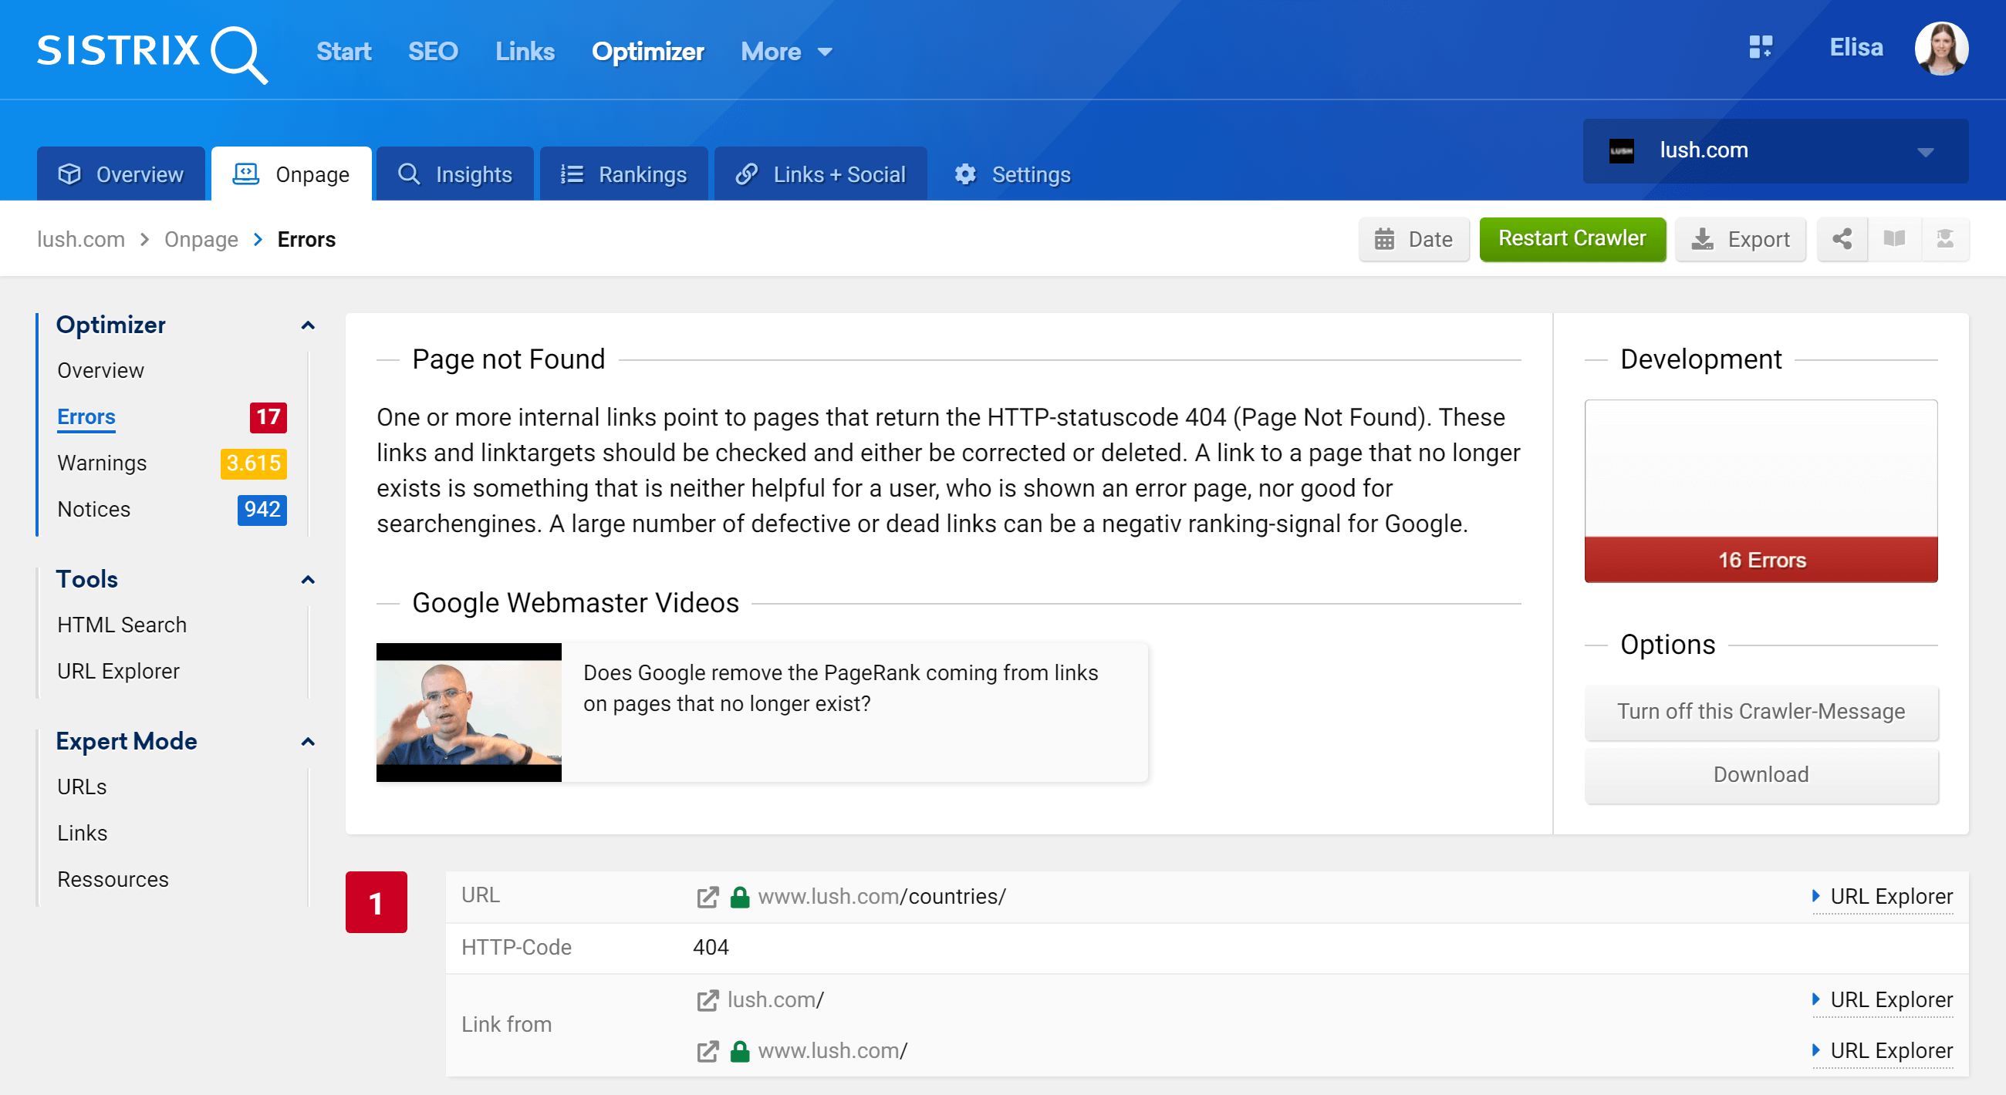The image size is (2006, 1095).
Task: Open the handbook book icon
Action: [1894, 239]
